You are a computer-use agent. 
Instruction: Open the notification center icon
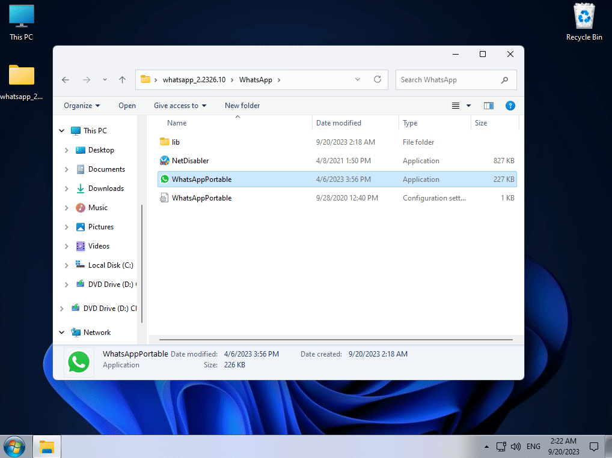593,447
